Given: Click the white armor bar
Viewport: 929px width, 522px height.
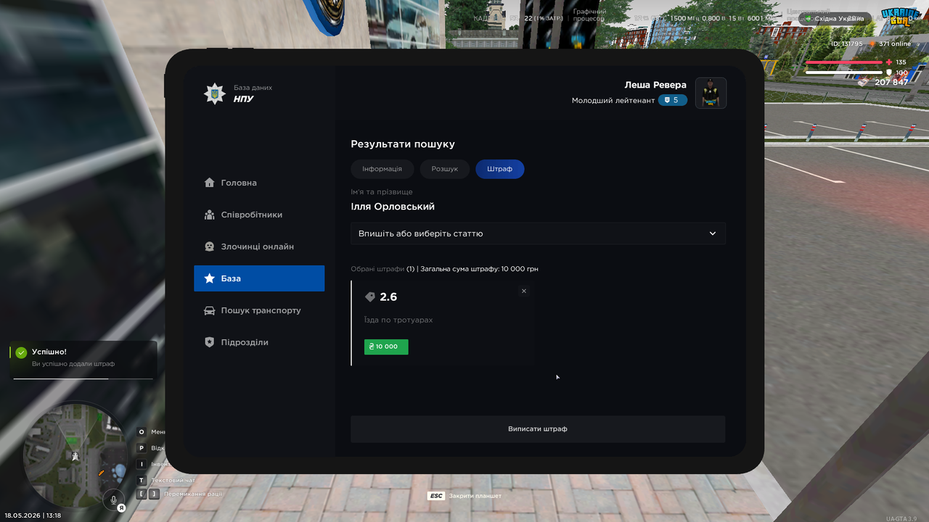Looking at the screenshot, I should [x=844, y=72].
